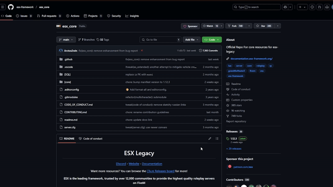
Task: Toggle Watch notifications for repository
Action: tap(211, 26)
